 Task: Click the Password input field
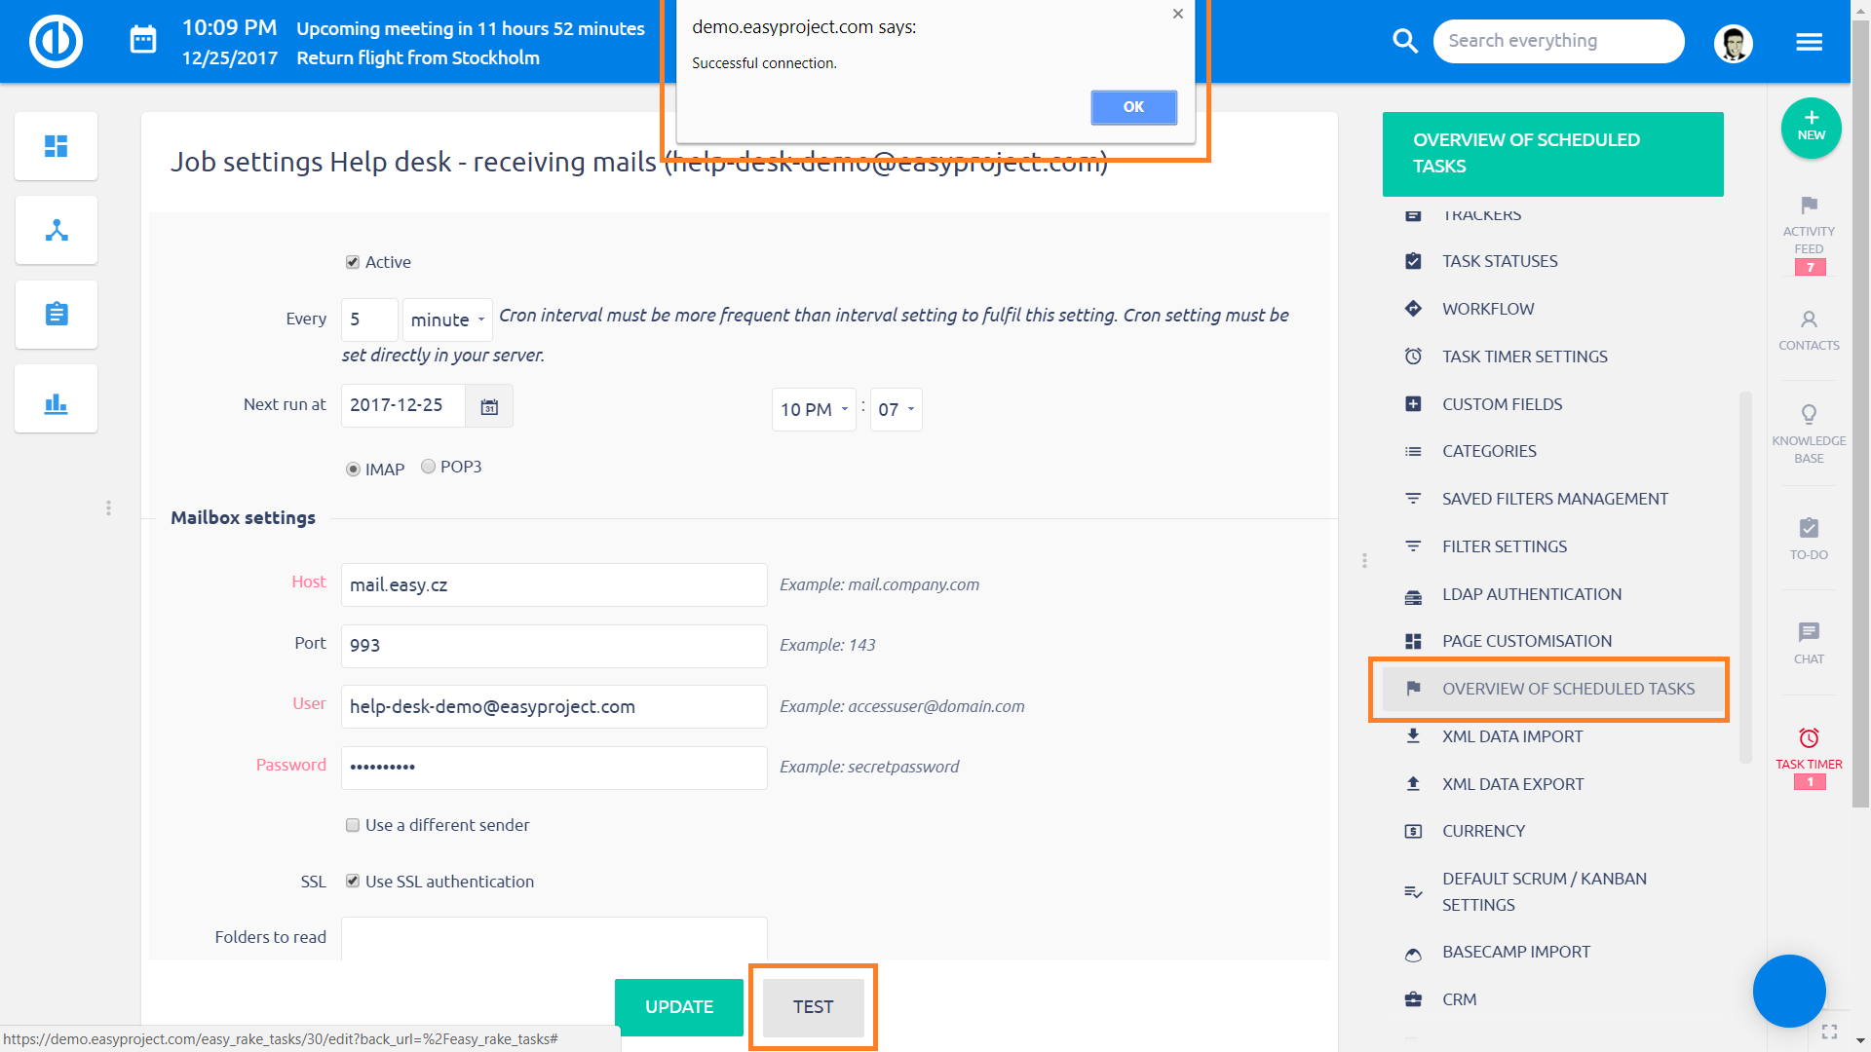point(554,768)
